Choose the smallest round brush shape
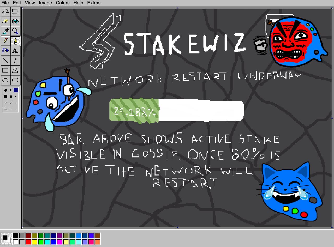The width and height of the screenshot is (334, 247). tap(16, 90)
